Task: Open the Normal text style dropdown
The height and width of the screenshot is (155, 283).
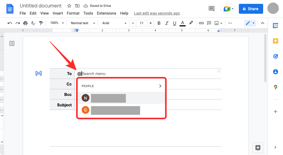Action: tap(83, 23)
